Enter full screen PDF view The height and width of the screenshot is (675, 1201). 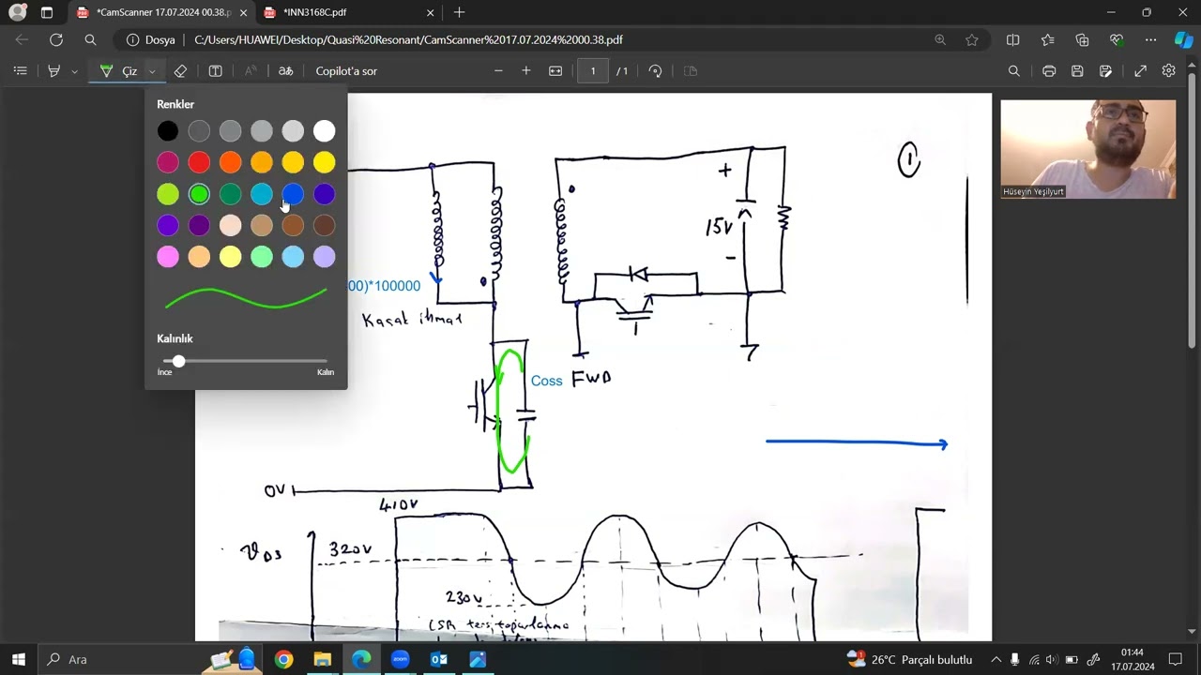pyautogui.click(x=1140, y=71)
